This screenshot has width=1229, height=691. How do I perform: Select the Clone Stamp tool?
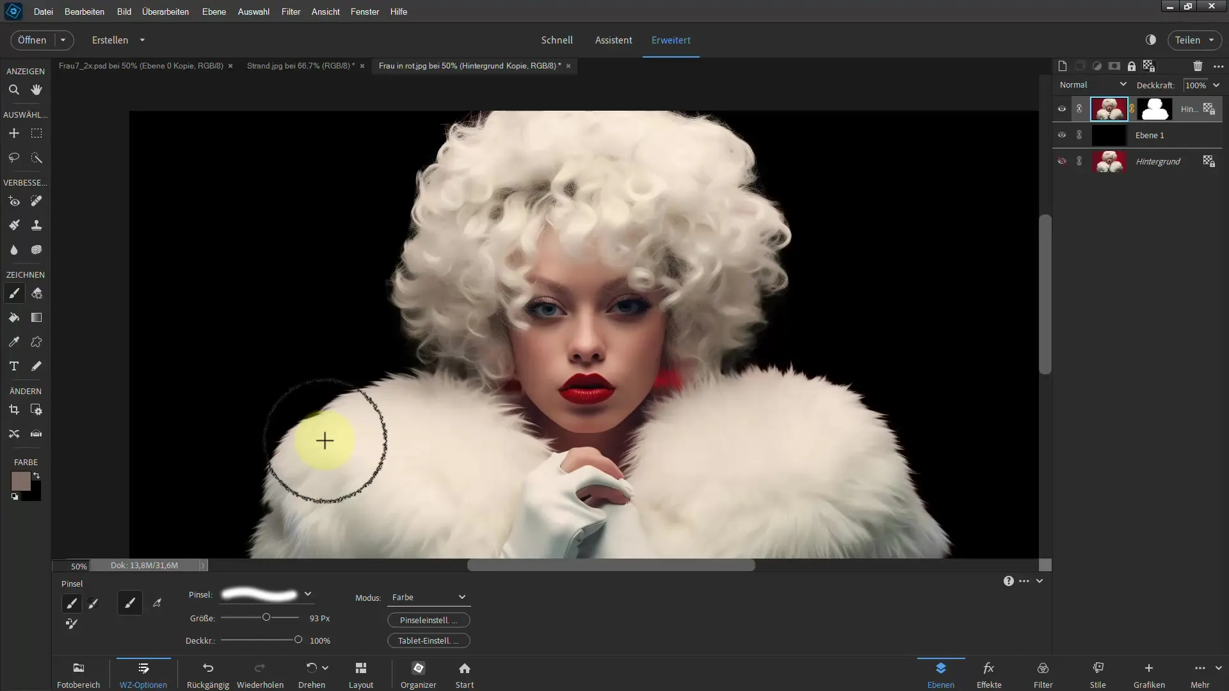tap(36, 225)
